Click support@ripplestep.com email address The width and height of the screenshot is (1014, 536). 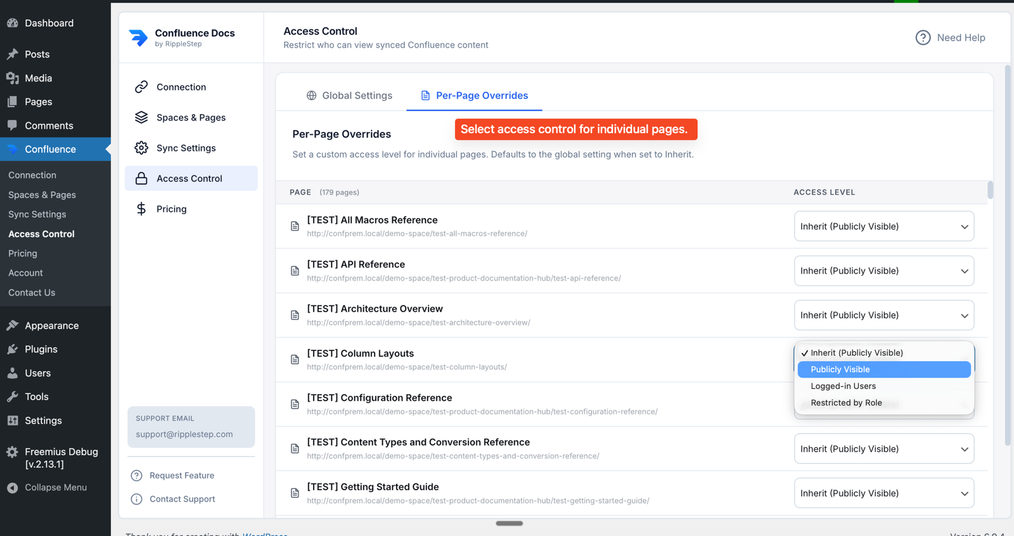tap(184, 434)
